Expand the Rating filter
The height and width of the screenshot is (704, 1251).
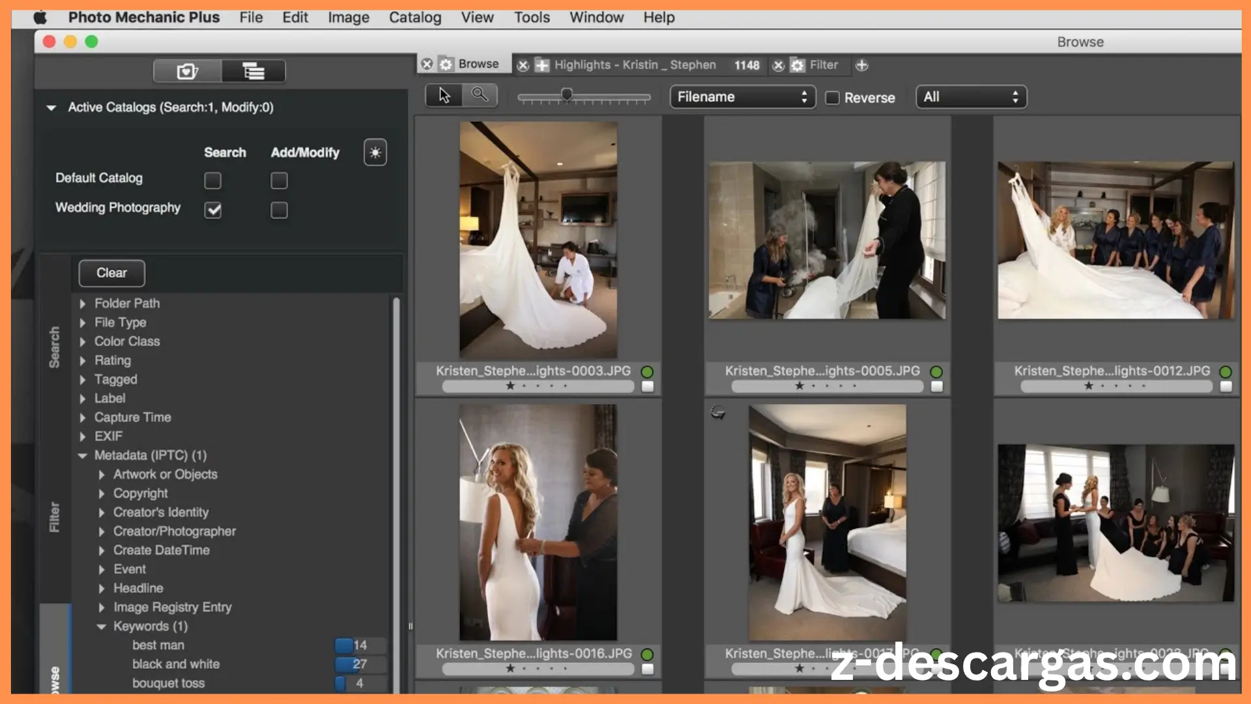tap(83, 360)
